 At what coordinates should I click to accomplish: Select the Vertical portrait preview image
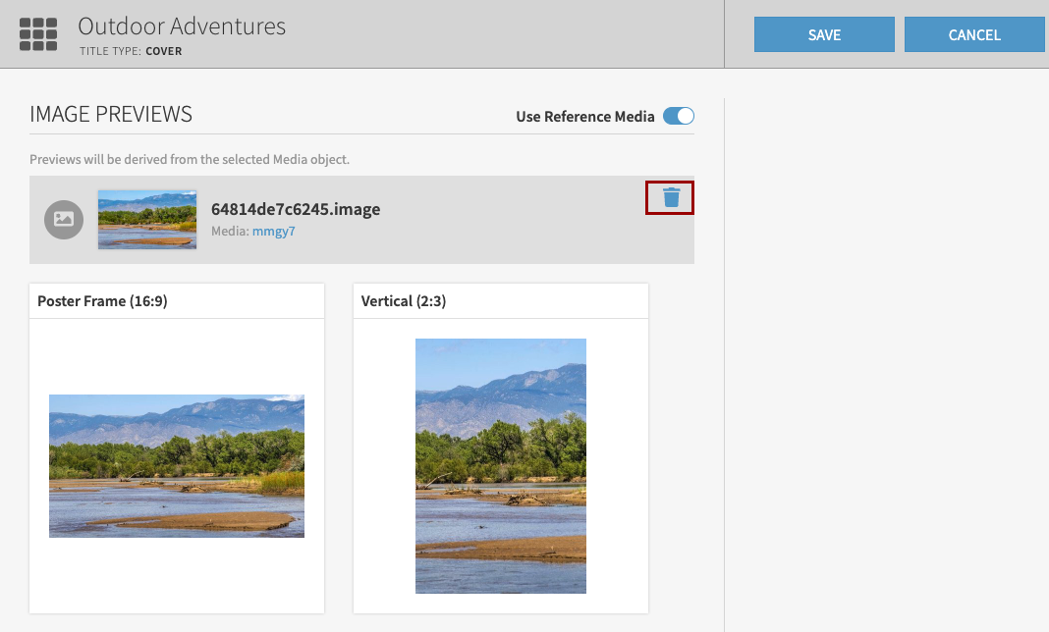coord(501,466)
